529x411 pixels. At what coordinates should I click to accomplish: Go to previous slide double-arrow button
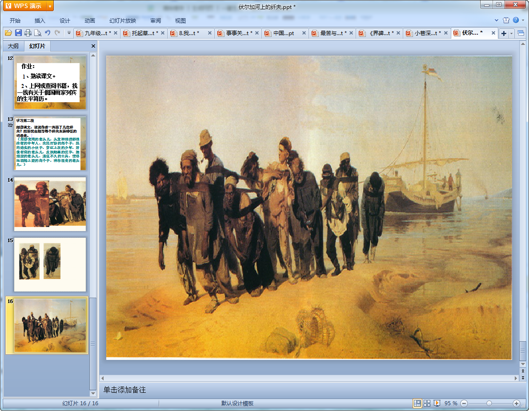click(523, 371)
